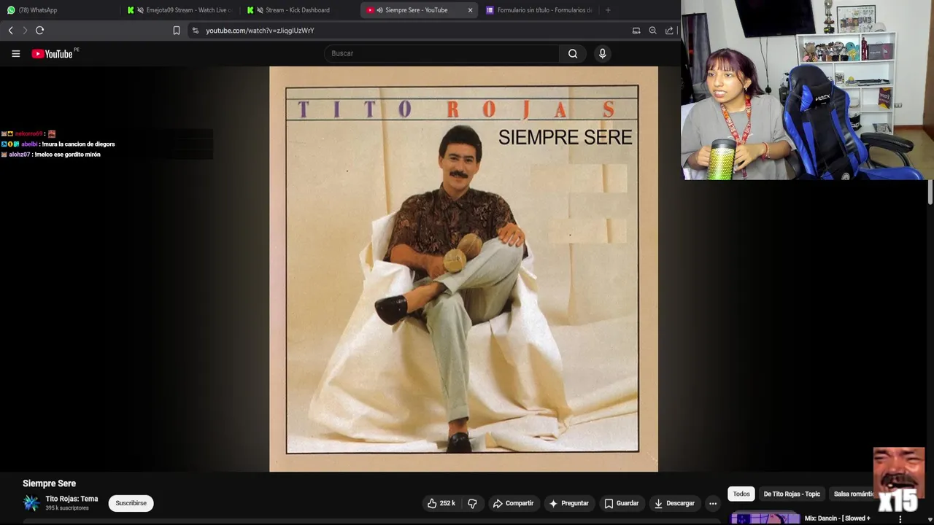Start voice search with the microphone icon
Image resolution: width=934 pixels, height=525 pixels.
click(602, 53)
